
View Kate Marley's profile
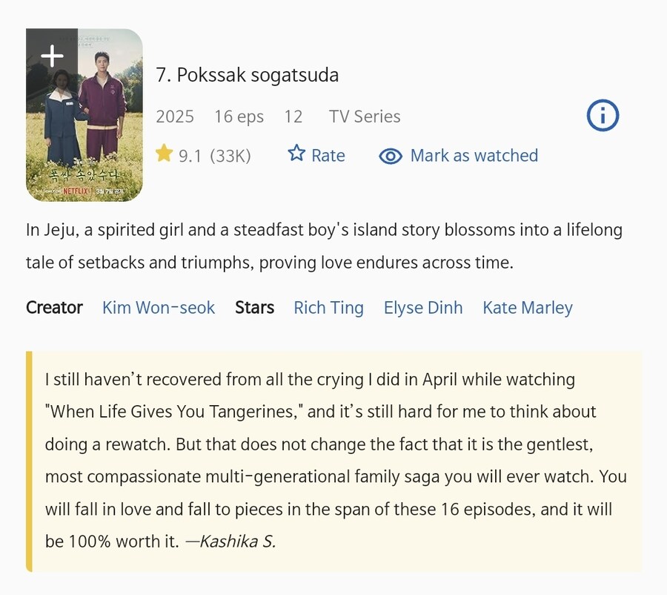(x=527, y=307)
